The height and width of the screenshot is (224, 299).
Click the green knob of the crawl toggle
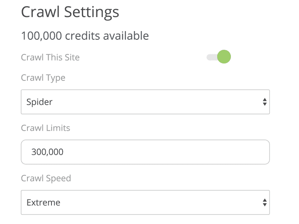224,57
